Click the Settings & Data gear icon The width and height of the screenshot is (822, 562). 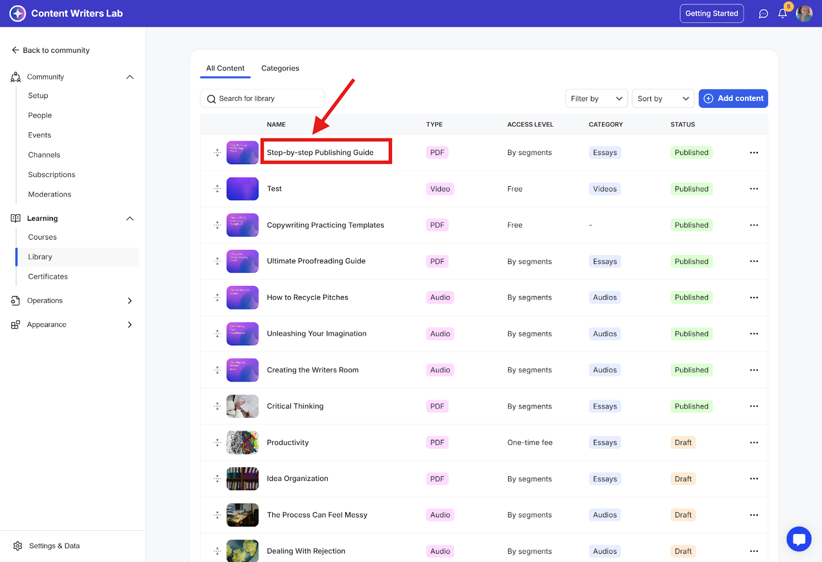(18, 546)
